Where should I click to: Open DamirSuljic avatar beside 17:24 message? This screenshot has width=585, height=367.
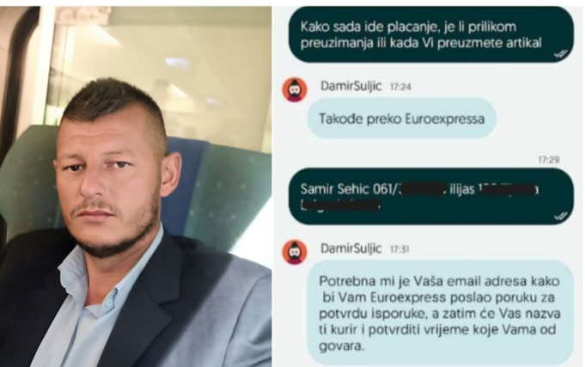pyautogui.click(x=295, y=89)
